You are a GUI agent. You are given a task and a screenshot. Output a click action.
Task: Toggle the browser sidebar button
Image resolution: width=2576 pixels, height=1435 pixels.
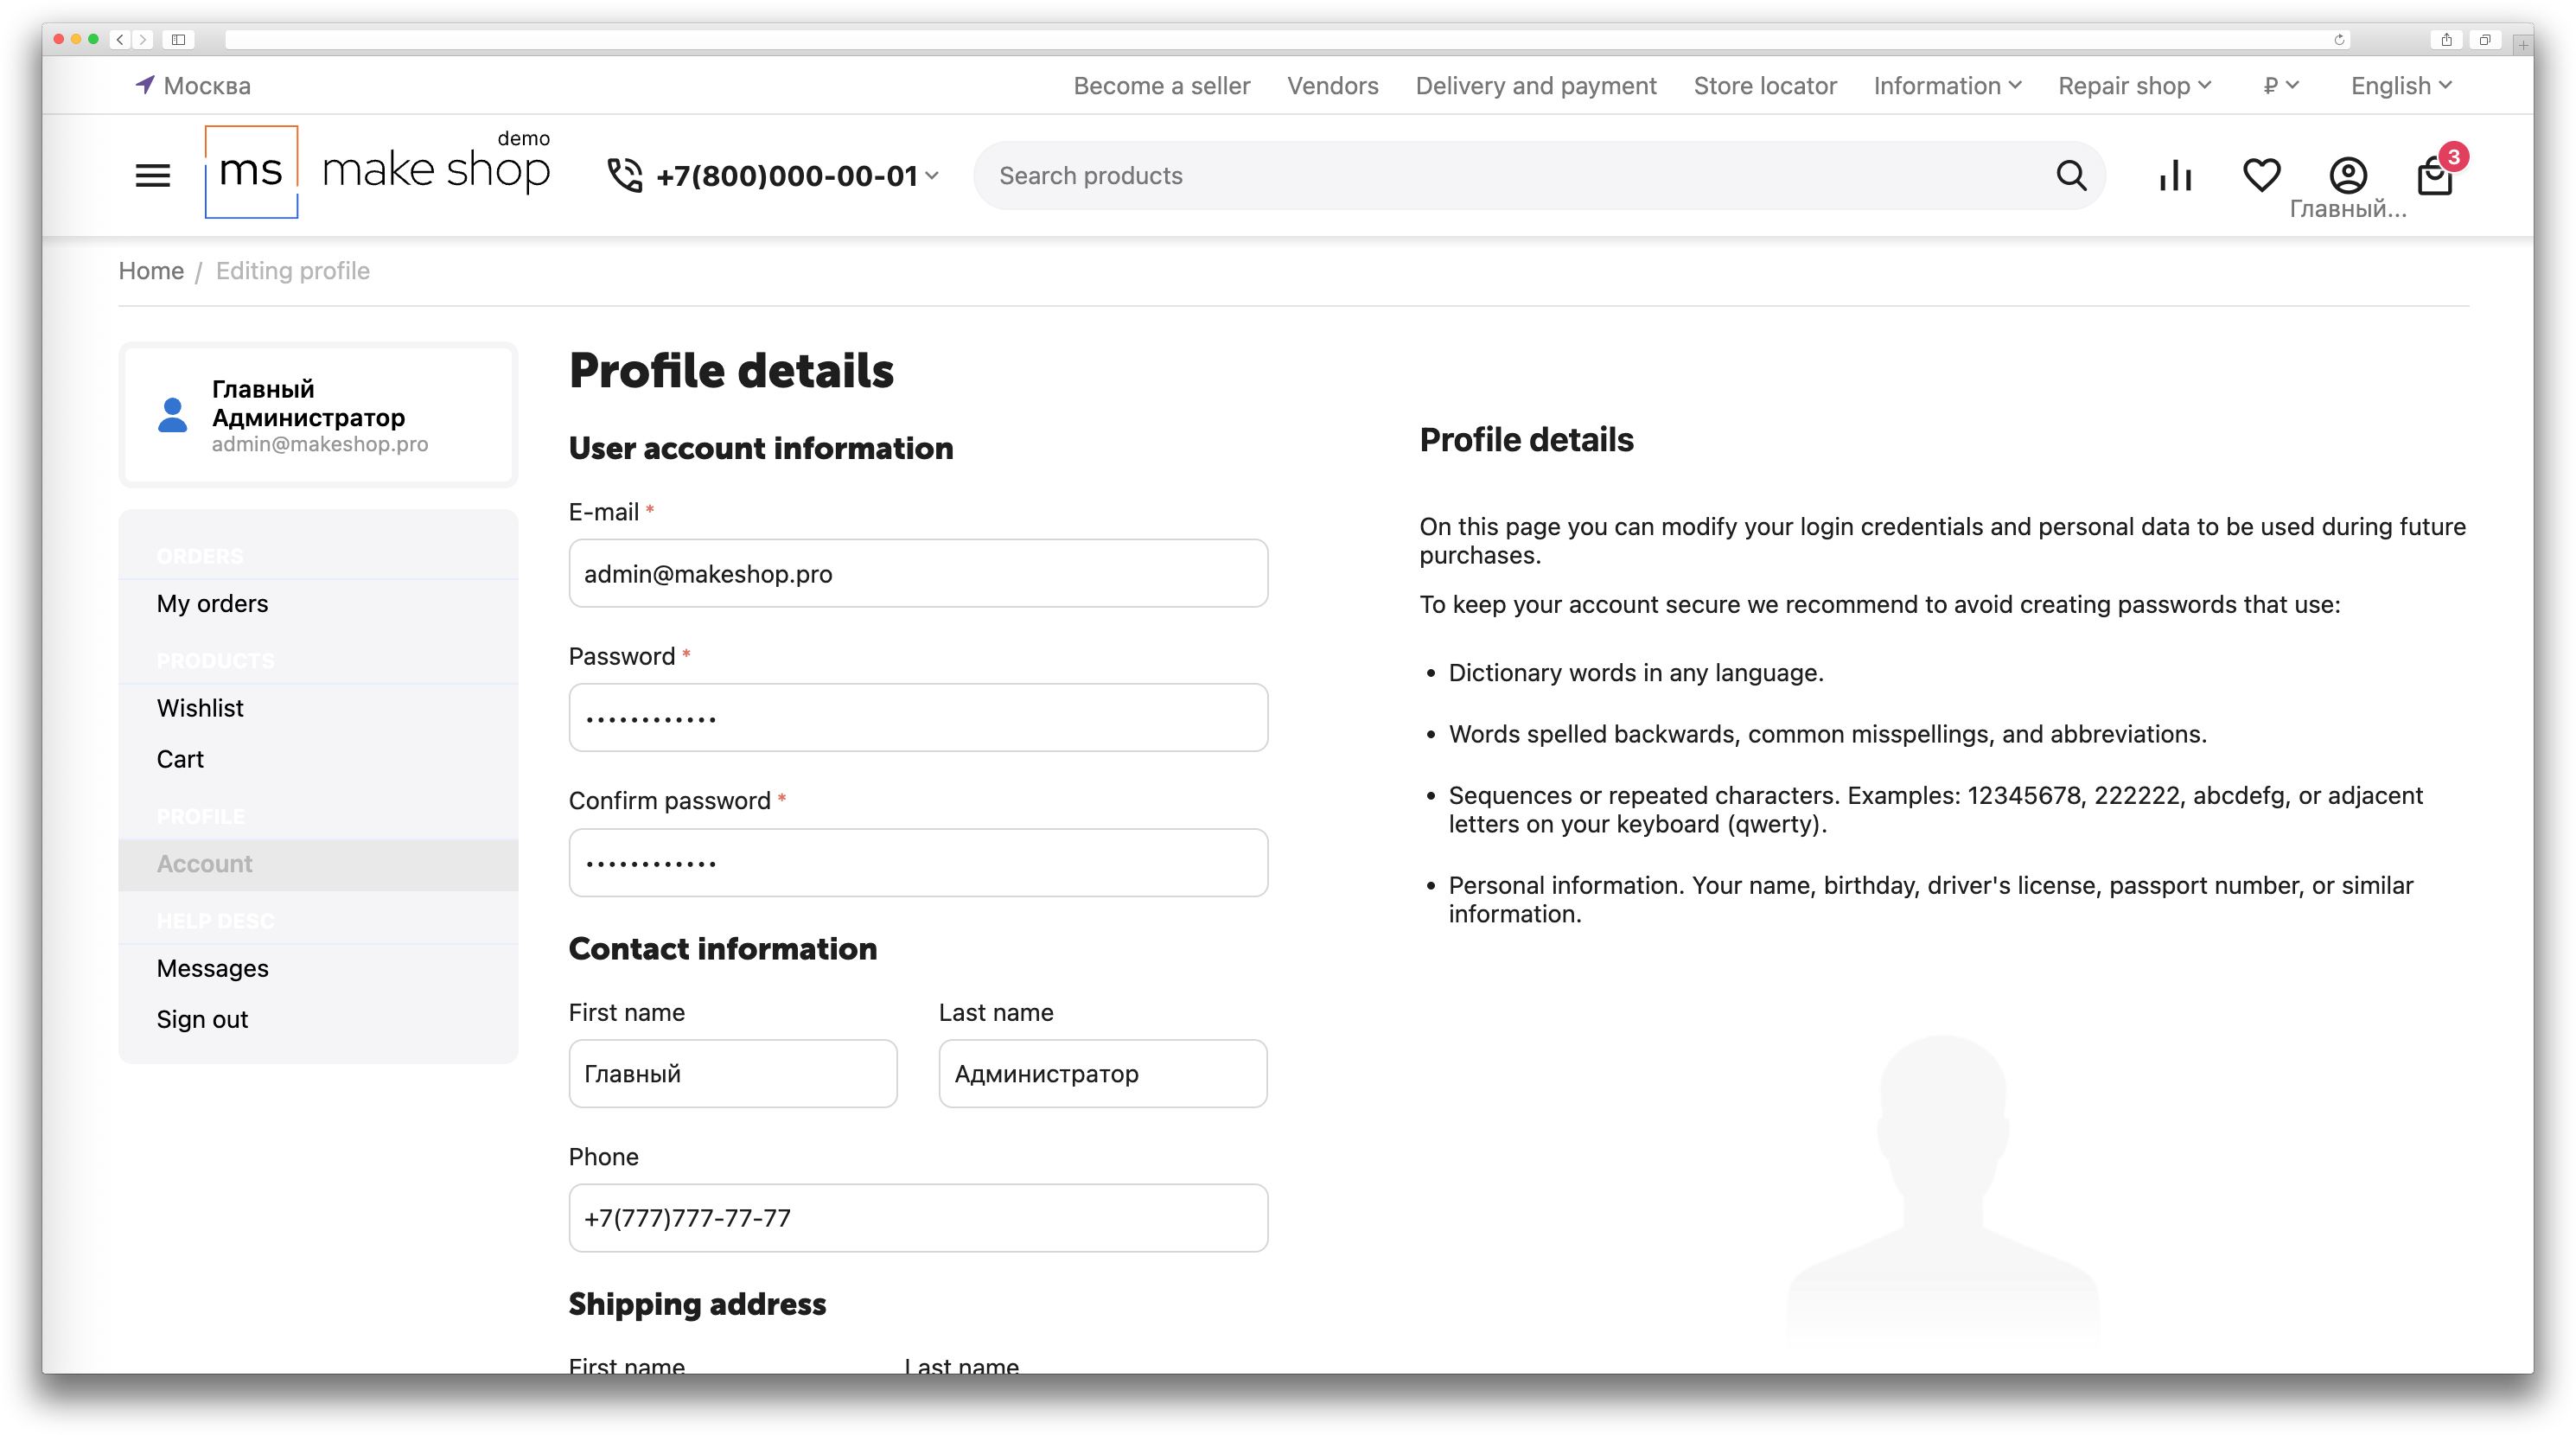[178, 40]
